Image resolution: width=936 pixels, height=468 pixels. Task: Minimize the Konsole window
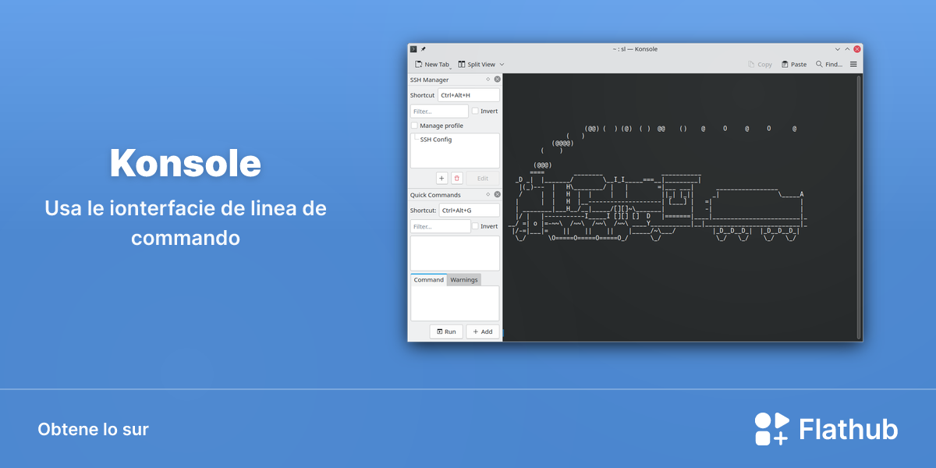pyautogui.click(x=836, y=49)
